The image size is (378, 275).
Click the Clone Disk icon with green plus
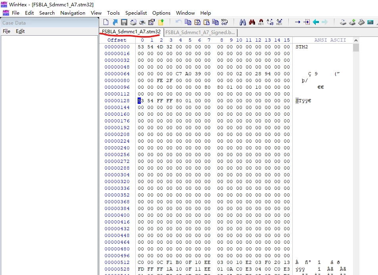click(352, 22)
